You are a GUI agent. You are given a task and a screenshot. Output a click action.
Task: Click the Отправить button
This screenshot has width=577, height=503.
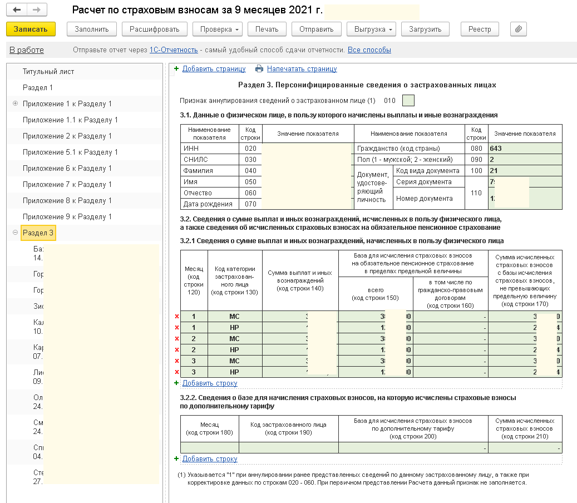pyautogui.click(x=317, y=29)
